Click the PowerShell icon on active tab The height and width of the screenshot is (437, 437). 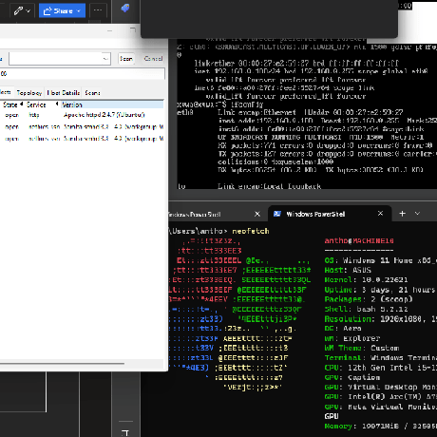coord(277,214)
